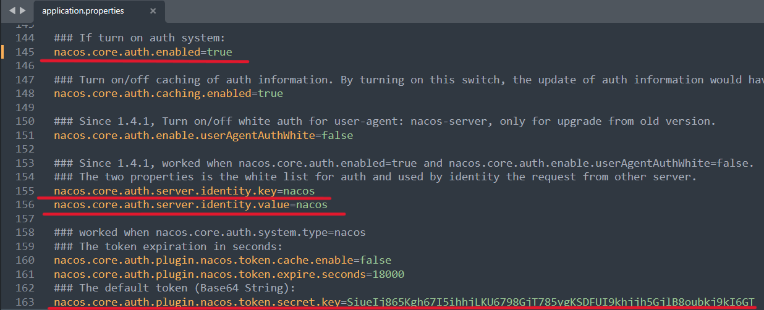Click the token.cache.enable=false line
The image size is (764, 310).
tap(223, 260)
